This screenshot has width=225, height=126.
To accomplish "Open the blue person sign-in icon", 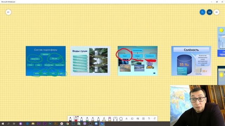I will (x=202, y=12).
